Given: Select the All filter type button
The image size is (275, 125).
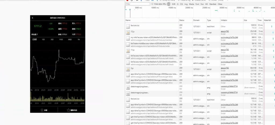Looking at the screenshot, I should pyautogui.click(x=169, y=4).
